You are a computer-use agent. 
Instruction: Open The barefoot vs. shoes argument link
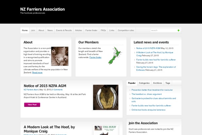click(x=146, y=94)
